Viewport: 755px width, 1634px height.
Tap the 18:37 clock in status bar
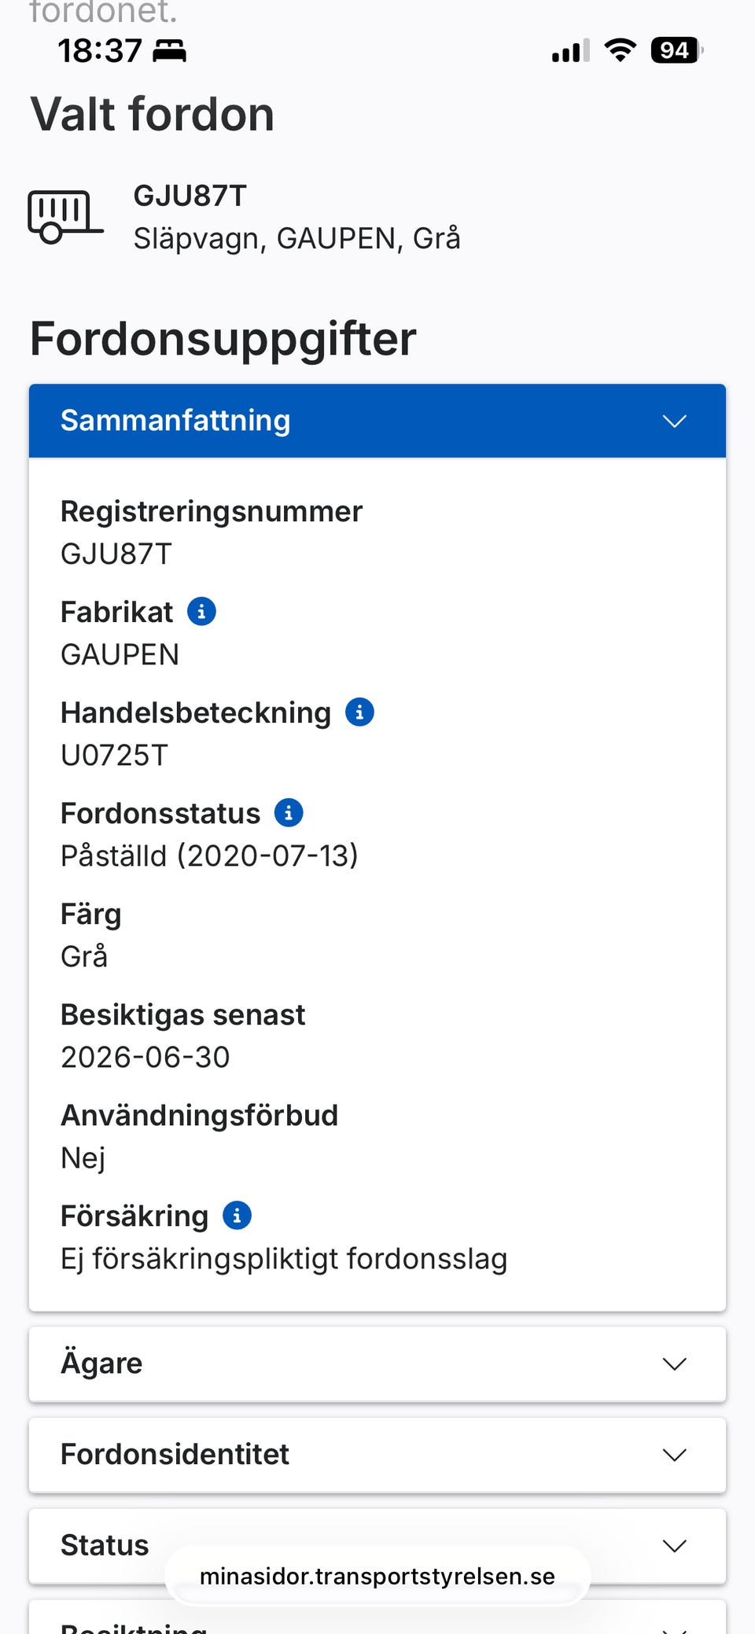[100, 51]
